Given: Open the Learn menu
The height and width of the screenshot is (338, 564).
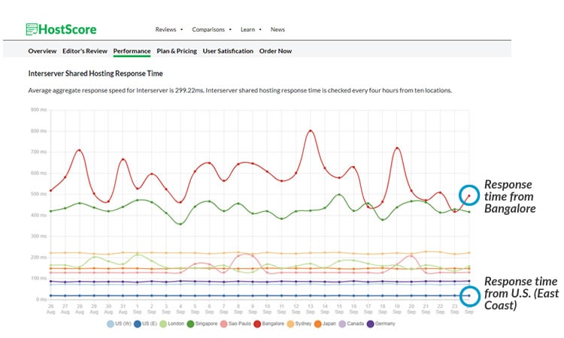Looking at the screenshot, I should 247,29.
